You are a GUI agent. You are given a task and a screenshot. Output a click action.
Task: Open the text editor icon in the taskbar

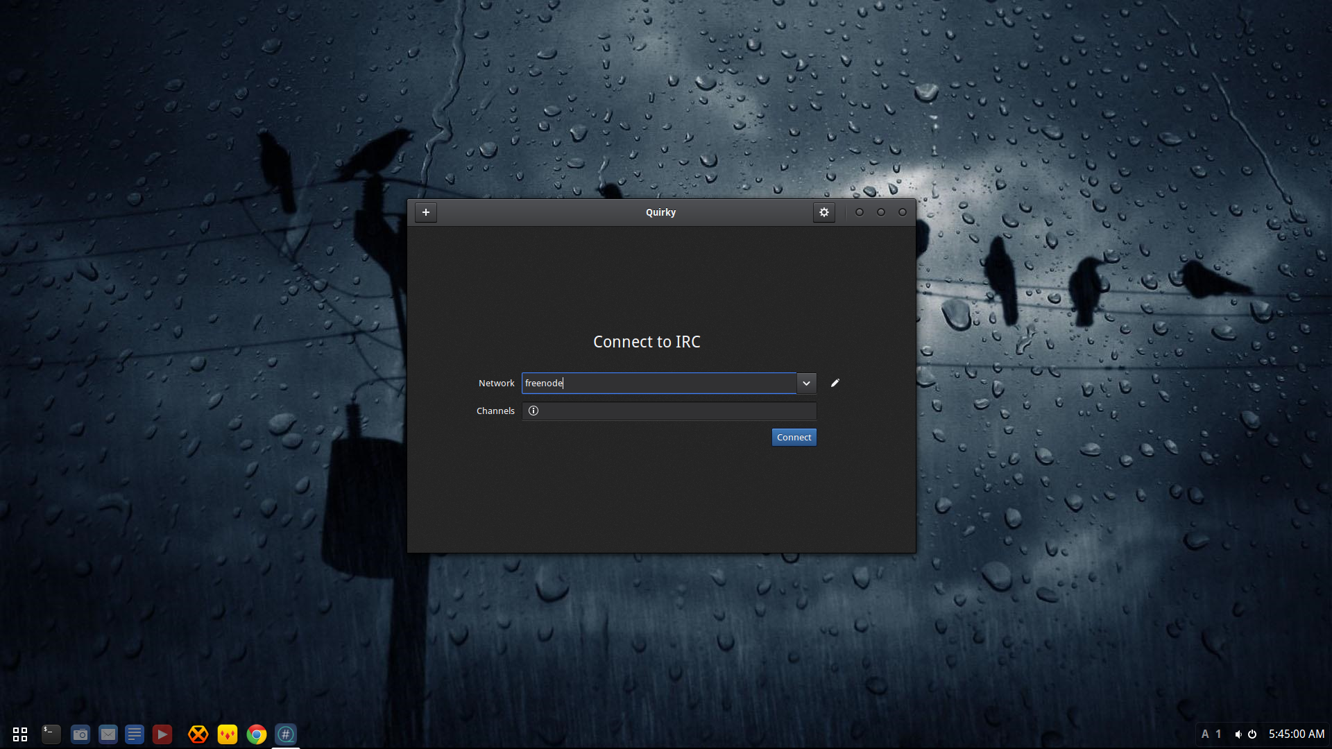tap(135, 734)
